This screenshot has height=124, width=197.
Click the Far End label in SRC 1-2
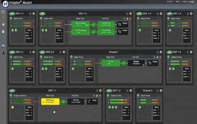105,18
